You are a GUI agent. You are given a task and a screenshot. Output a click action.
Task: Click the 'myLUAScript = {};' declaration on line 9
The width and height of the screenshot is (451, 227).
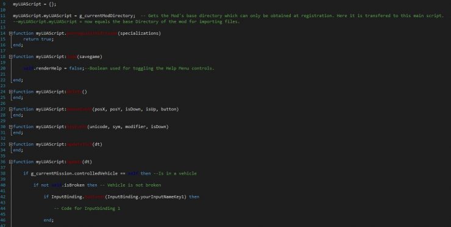click(x=35, y=4)
